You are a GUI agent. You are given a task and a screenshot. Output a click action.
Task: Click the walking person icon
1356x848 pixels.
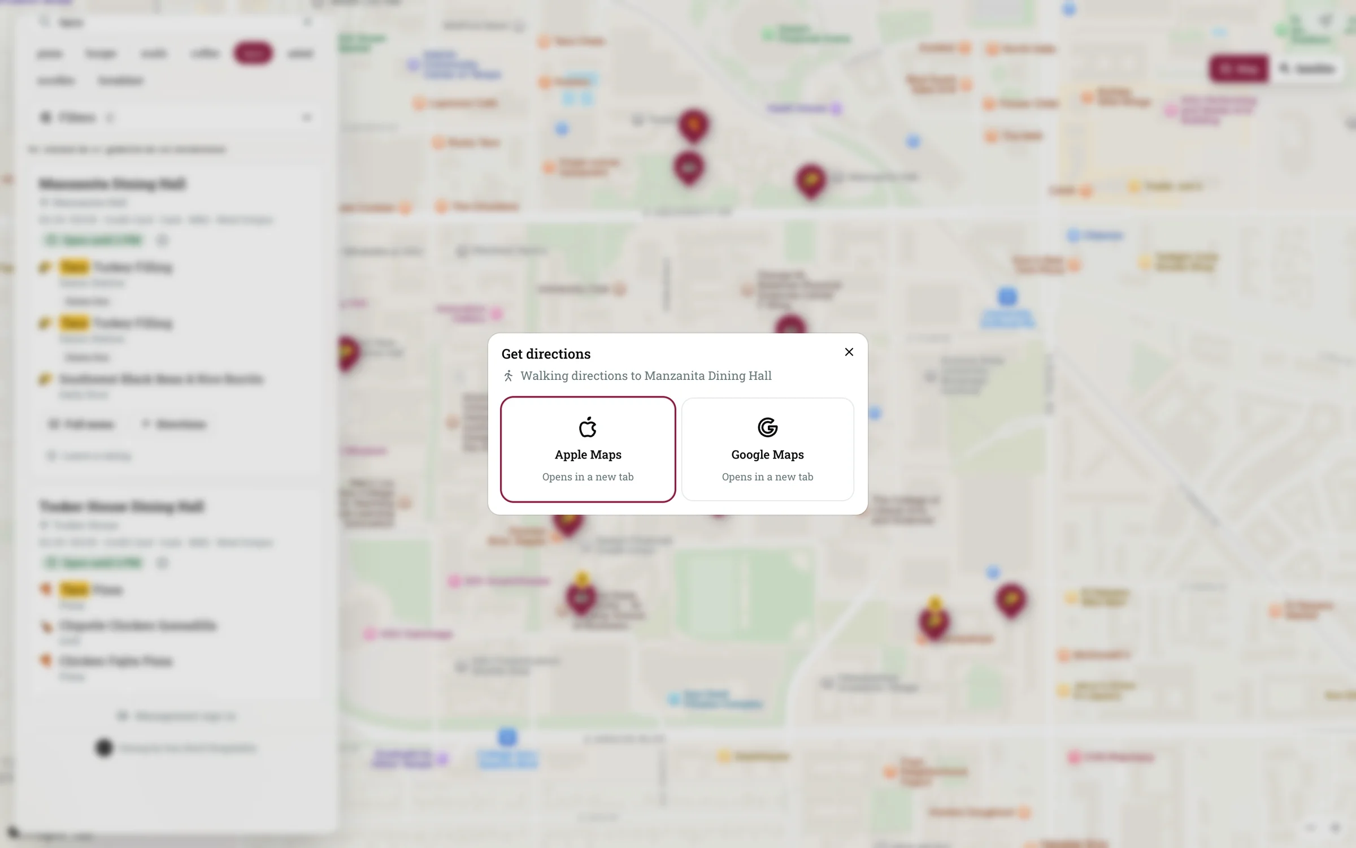tap(508, 376)
